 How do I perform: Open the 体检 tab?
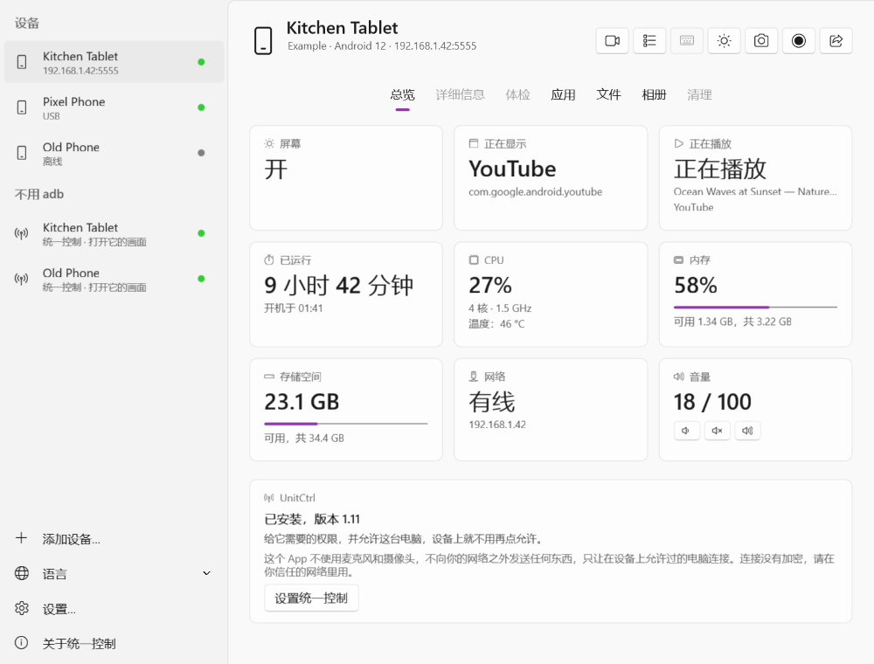(x=517, y=95)
